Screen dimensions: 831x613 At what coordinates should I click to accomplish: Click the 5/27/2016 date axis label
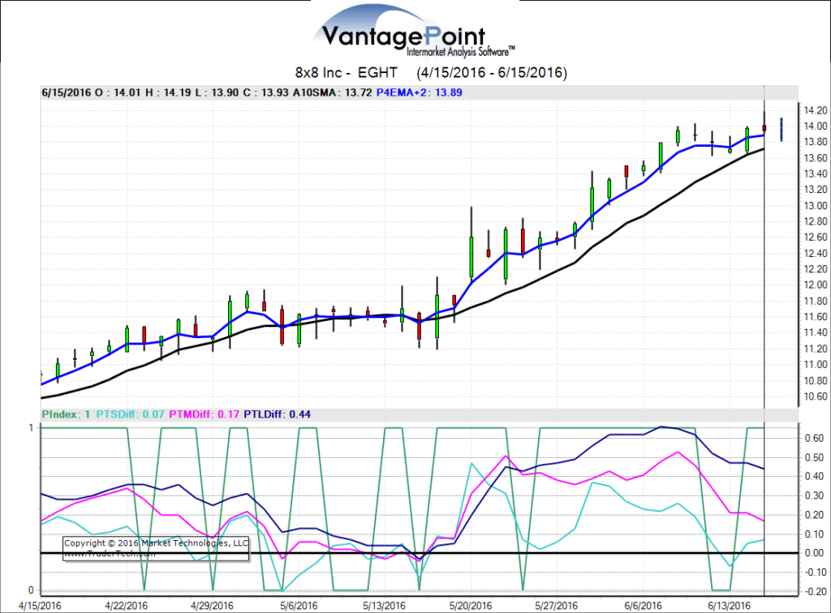557,606
